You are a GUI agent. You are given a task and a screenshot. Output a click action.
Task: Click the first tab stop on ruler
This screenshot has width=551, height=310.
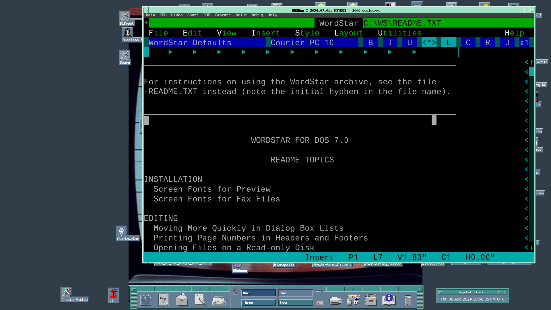[170, 52]
